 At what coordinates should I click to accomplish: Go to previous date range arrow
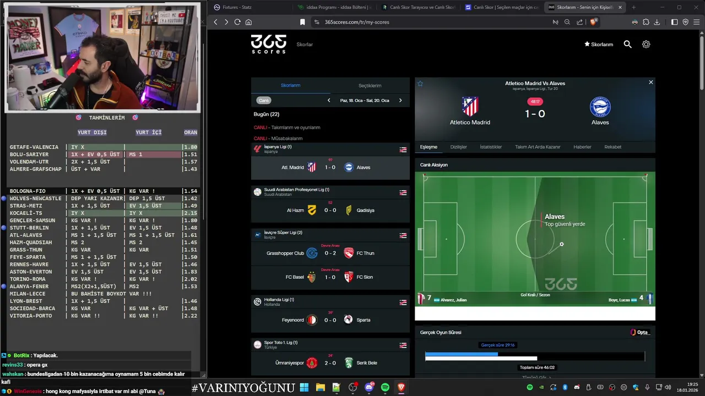pyautogui.click(x=329, y=100)
